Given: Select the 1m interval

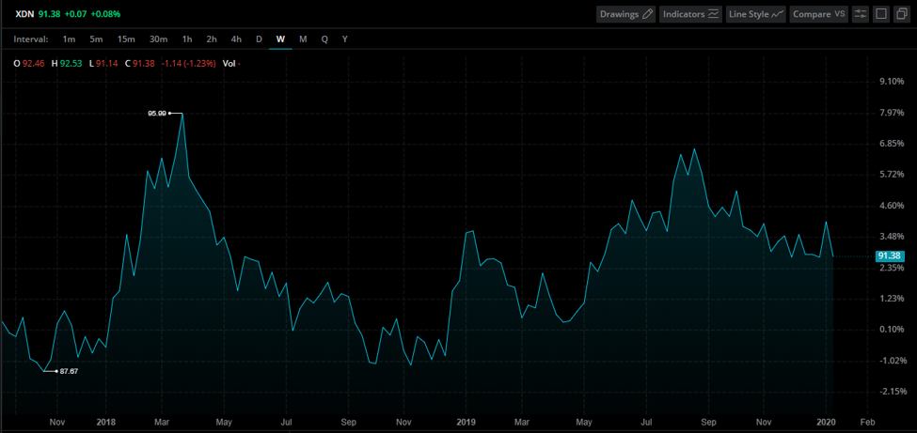Looking at the screenshot, I should (x=69, y=39).
